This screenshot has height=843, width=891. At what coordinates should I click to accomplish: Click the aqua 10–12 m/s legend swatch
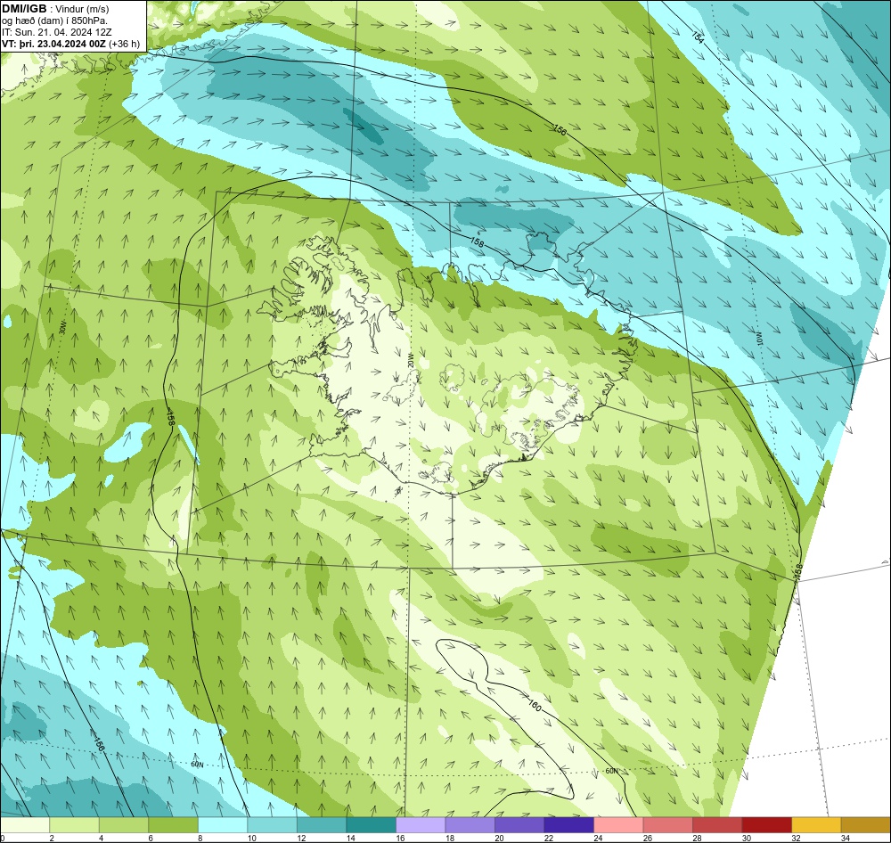tap(272, 824)
